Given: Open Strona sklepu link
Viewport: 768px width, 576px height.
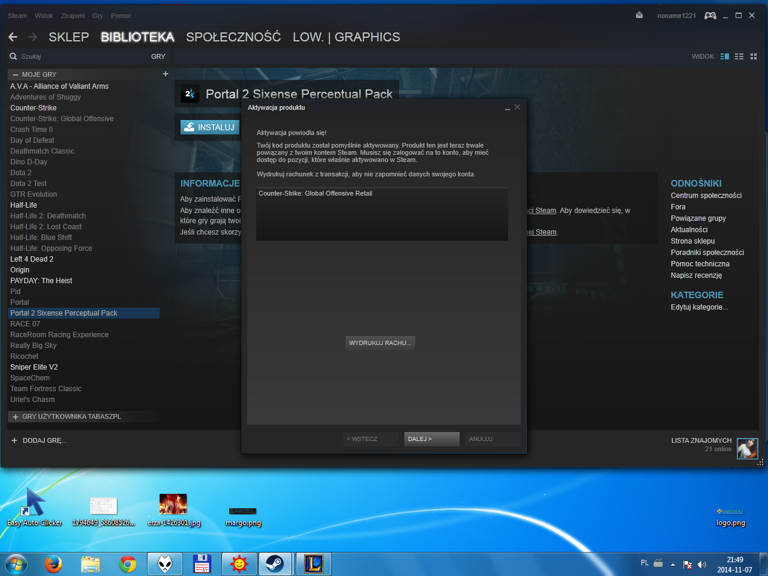Looking at the screenshot, I should click(x=692, y=241).
